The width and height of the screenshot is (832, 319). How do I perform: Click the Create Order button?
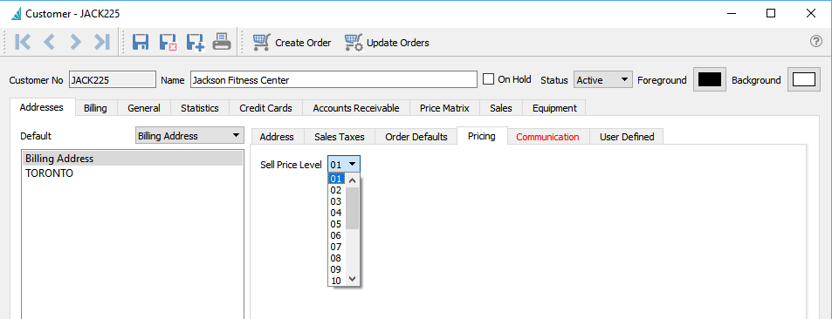click(292, 43)
